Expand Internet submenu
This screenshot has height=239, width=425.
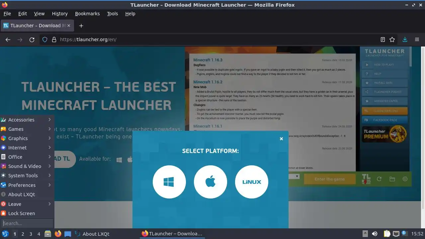pos(27,148)
